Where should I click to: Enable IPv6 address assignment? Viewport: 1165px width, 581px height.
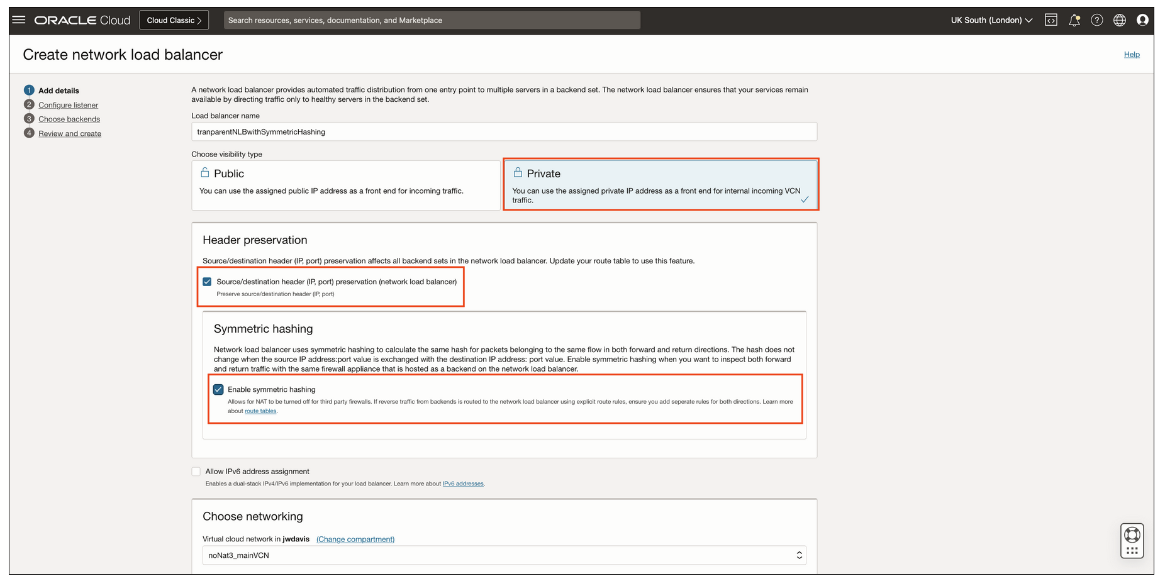pyautogui.click(x=196, y=471)
